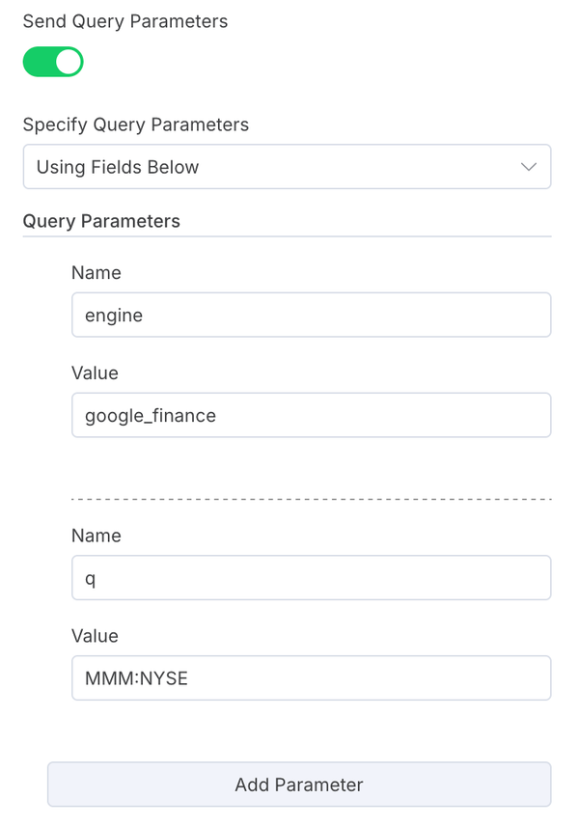Open the Specify Query Parameters dropdown
This screenshot has width=579, height=827.
[287, 166]
